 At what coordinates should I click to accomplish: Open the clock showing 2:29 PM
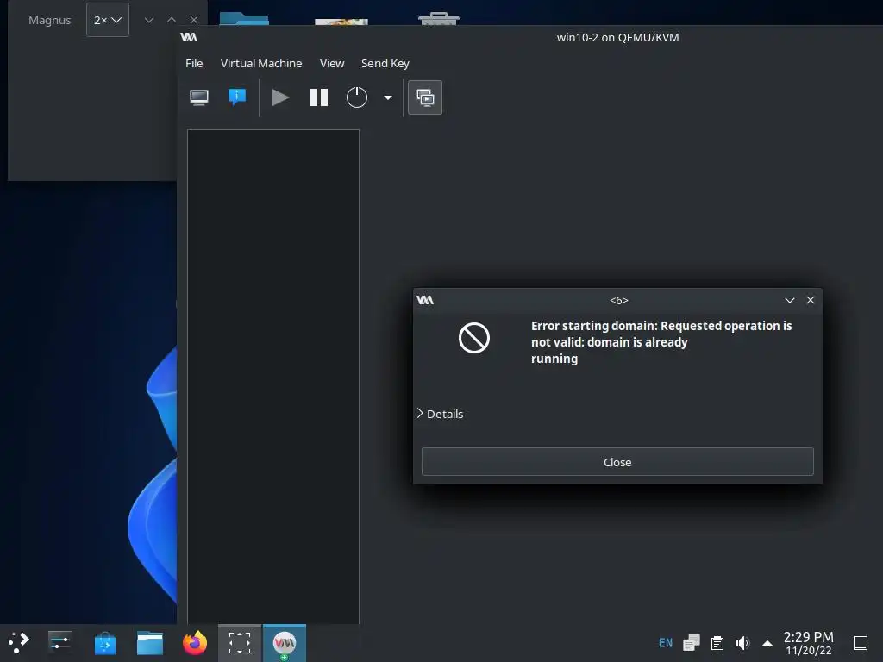pos(808,643)
